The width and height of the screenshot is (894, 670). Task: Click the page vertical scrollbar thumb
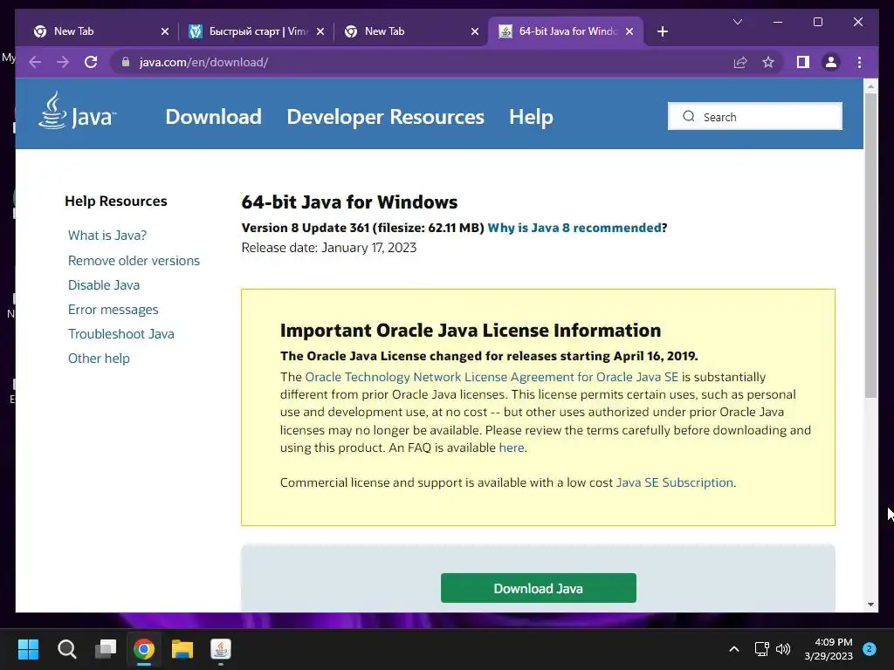(870, 245)
